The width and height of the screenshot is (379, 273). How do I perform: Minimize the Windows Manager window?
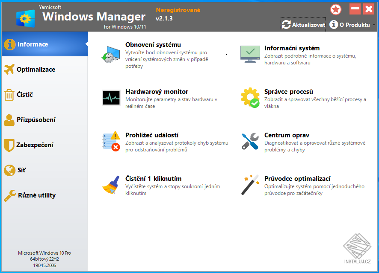355,9
